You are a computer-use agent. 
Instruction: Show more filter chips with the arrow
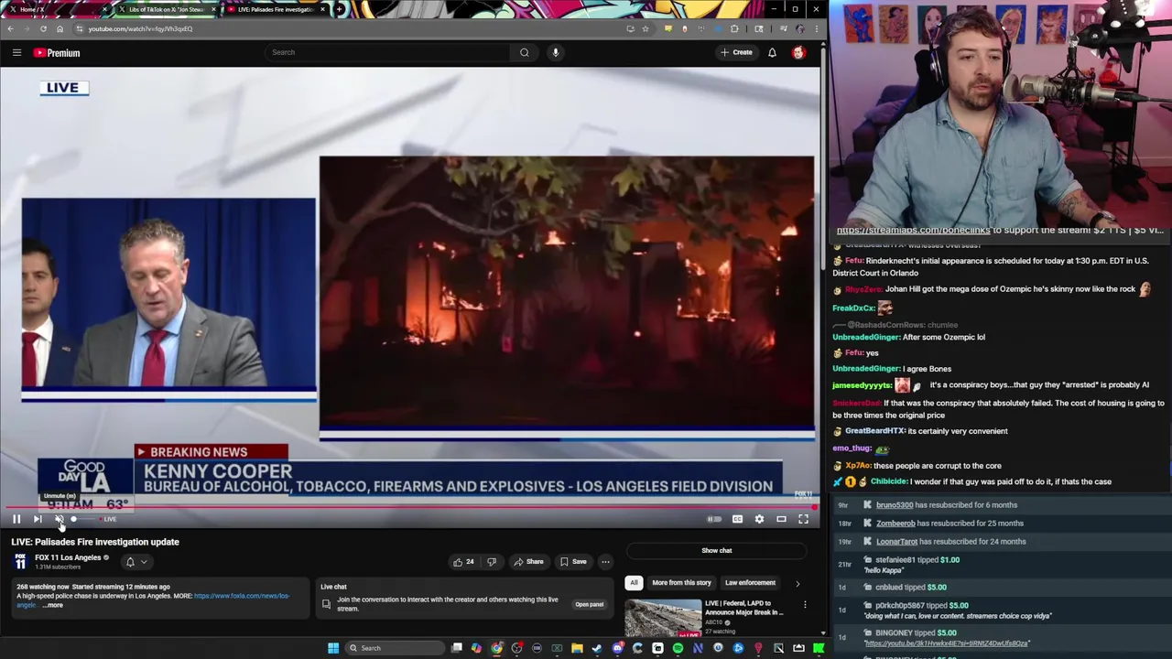click(798, 583)
